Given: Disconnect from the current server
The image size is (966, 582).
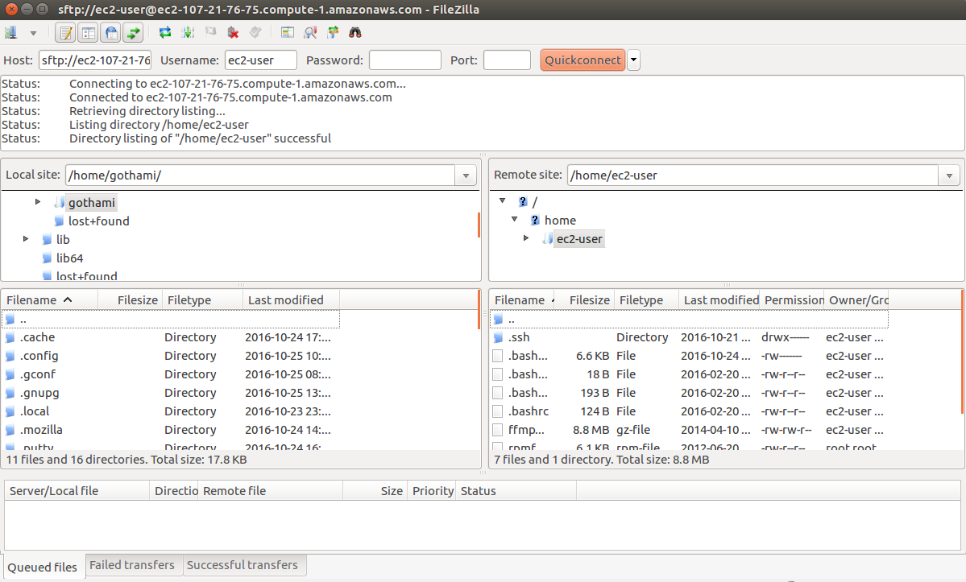Looking at the screenshot, I should coord(233,33).
